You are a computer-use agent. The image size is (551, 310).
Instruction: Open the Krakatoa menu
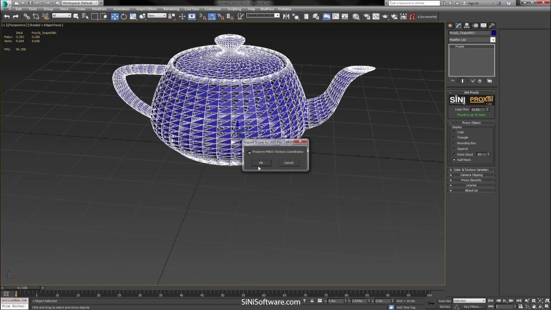pos(285,9)
